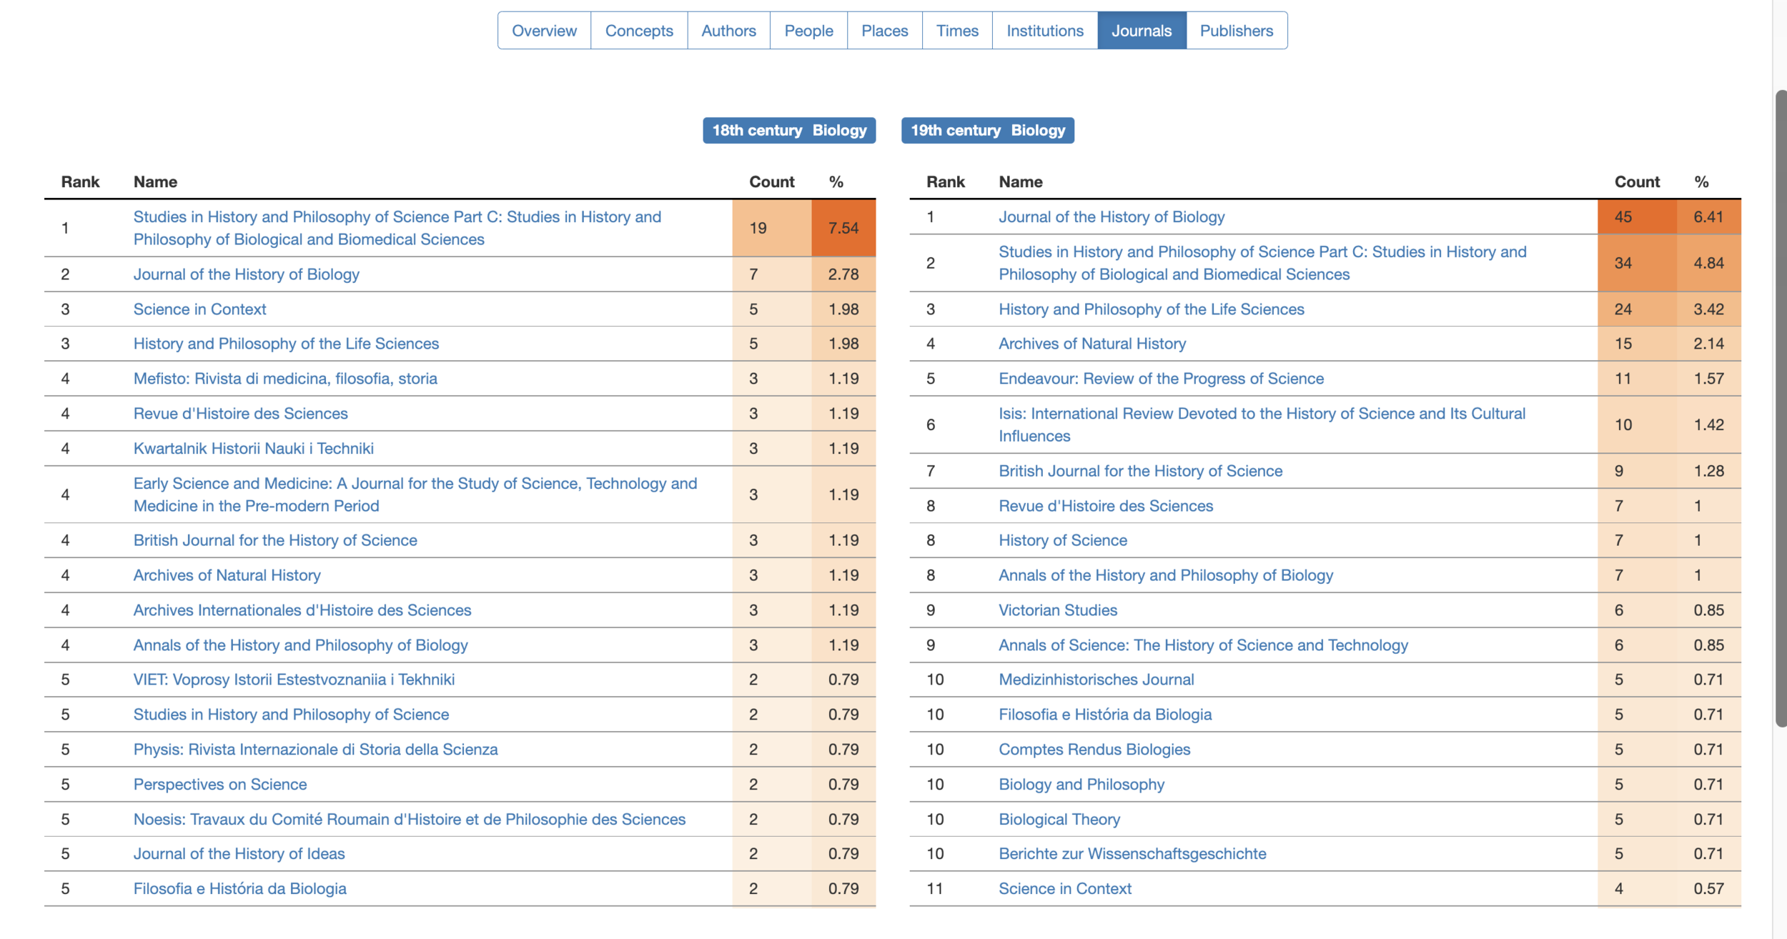Image resolution: width=1787 pixels, height=939 pixels.
Task: Open Kwartalnik Historii Nauki i Techniki
Action: [x=253, y=449]
